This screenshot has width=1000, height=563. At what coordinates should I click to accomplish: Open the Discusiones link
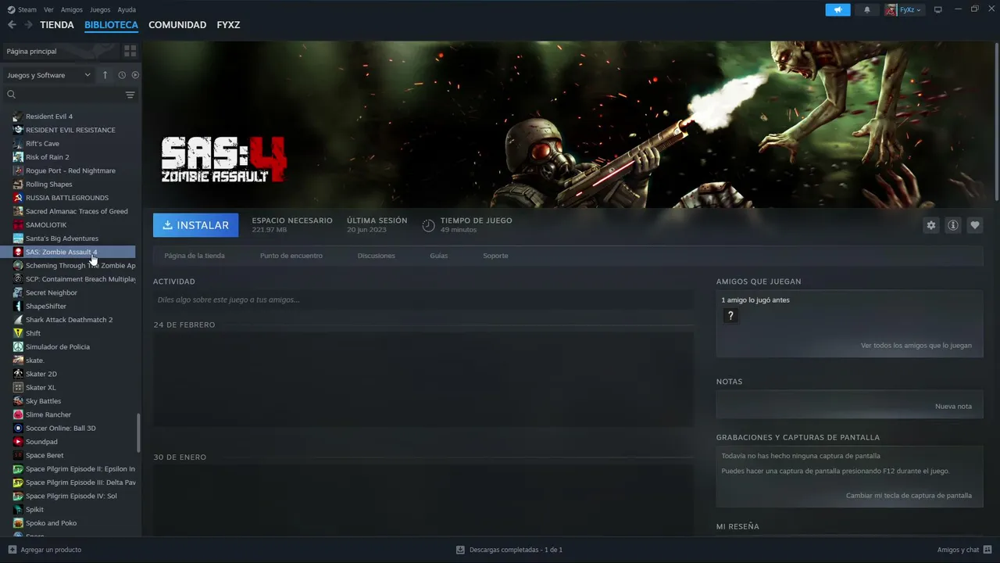point(377,256)
